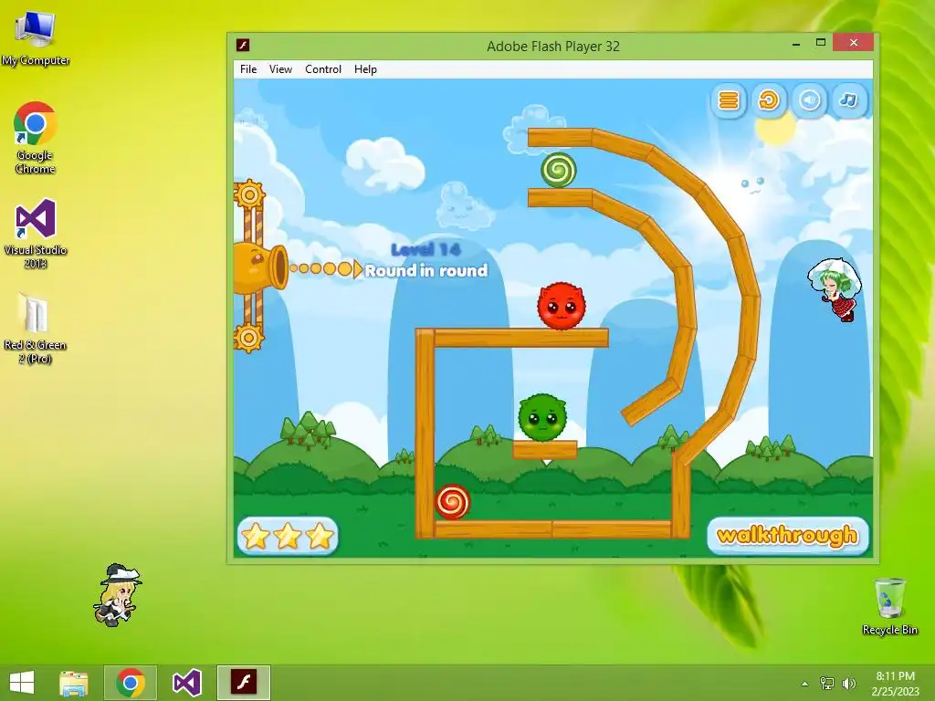Image resolution: width=935 pixels, height=701 pixels.
Task: Click the red swirl candy
Action: click(453, 502)
